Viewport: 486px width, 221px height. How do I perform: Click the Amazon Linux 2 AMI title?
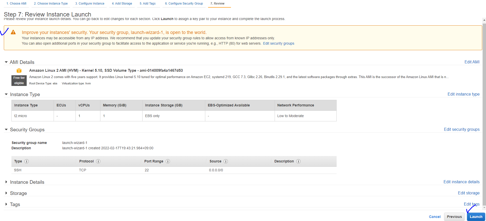pyautogui.click(x=106, y=70)
